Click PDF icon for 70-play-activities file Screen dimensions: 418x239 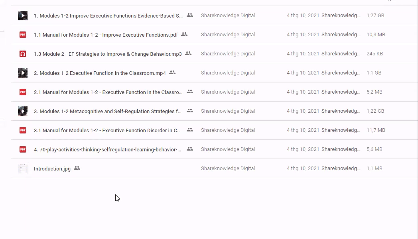click(x=23, y=149)
